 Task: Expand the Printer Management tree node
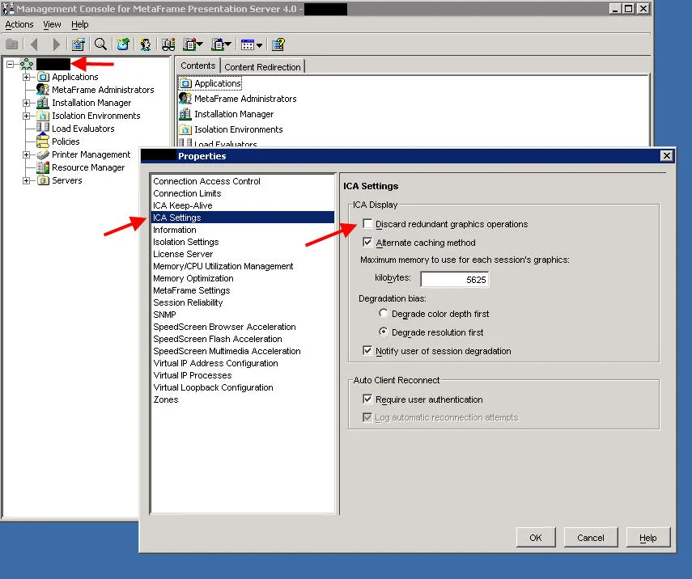(x=27, y=154)
